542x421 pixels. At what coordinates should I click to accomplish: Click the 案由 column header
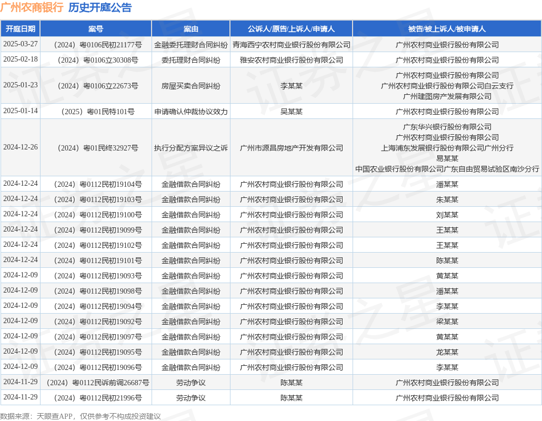(191, 29)
